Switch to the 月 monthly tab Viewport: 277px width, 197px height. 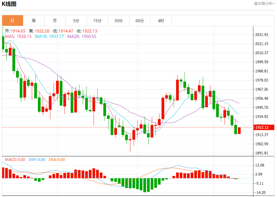pyautogui.click(x=55, y=21)
